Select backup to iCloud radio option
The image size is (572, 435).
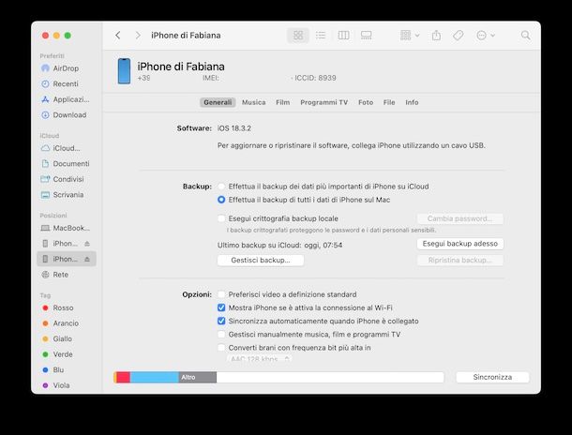(221, 187)
